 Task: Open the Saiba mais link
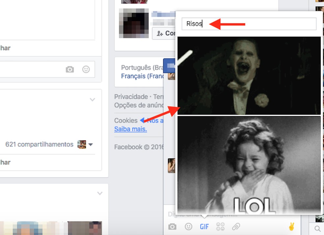(131, 129)
